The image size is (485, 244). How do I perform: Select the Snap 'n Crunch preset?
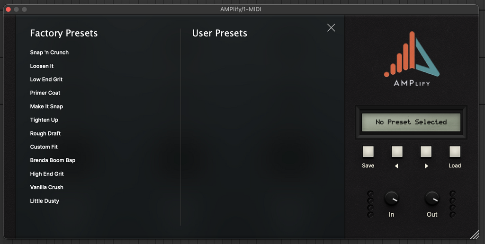tap(49, 52)
